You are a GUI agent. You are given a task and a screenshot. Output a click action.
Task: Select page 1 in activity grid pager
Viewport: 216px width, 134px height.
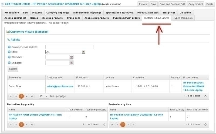[x=21, y=96]
